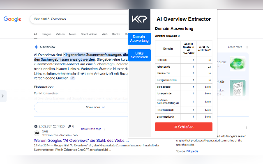Click the zottermedia.ch domain cell
The image size is (263, 164).
[x=168, y=116]
